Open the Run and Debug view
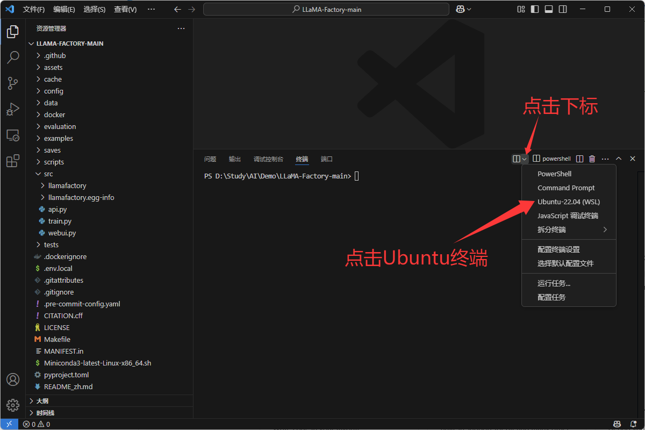The width and height of the screenshot is (645, 430). (x=13, y=109)
